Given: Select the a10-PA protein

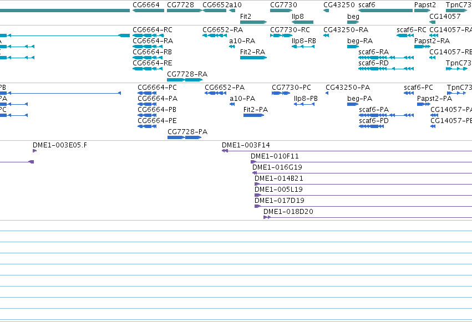Looking at the screenshot, I should pyautogui.click(x=232, y=104).
